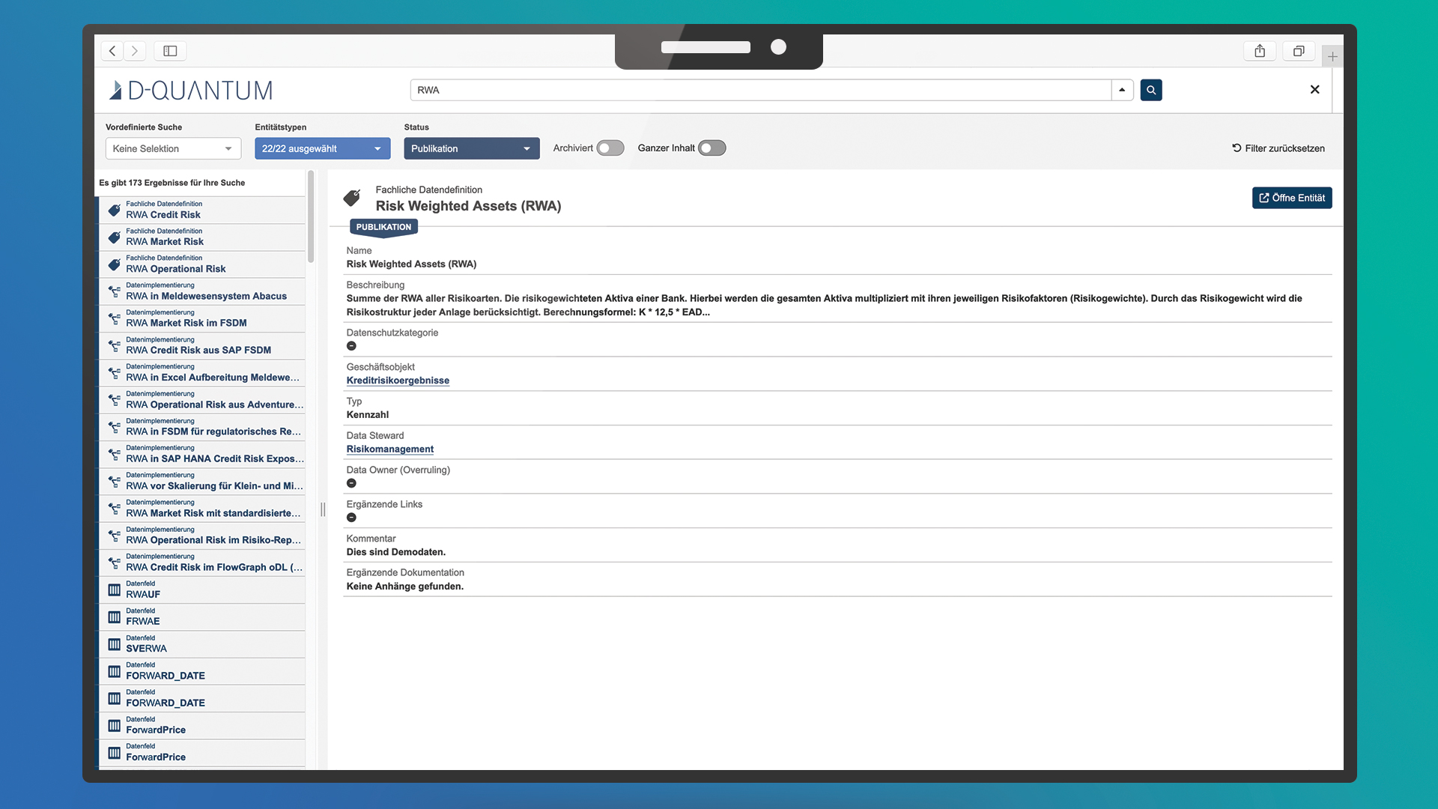The height and width of the screenshot is (809, 1438).
Task: Click the browser tab overview icon
Action: 1299,51
